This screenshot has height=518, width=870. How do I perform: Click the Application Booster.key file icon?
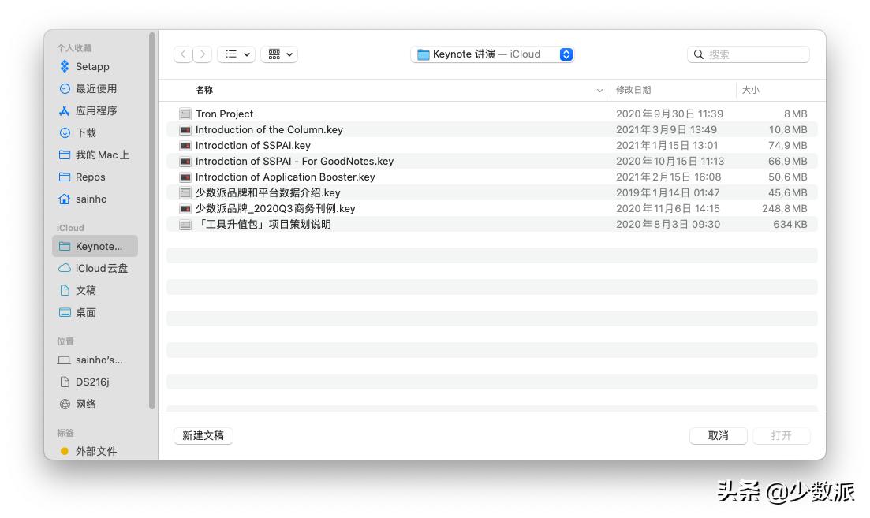pos(185,177)
